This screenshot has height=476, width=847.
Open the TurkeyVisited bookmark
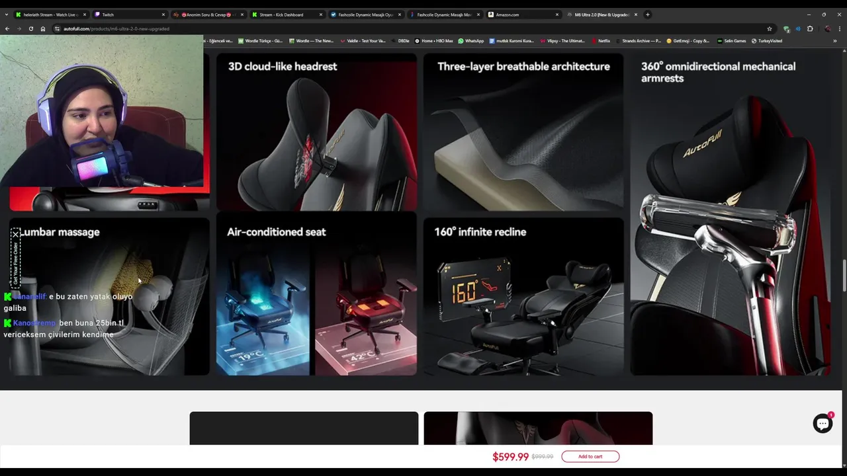coord(766,41)
